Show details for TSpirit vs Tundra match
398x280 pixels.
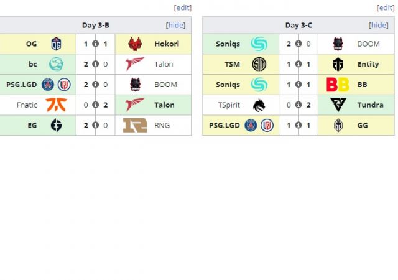pyautogui.click(x=298, y=105)
